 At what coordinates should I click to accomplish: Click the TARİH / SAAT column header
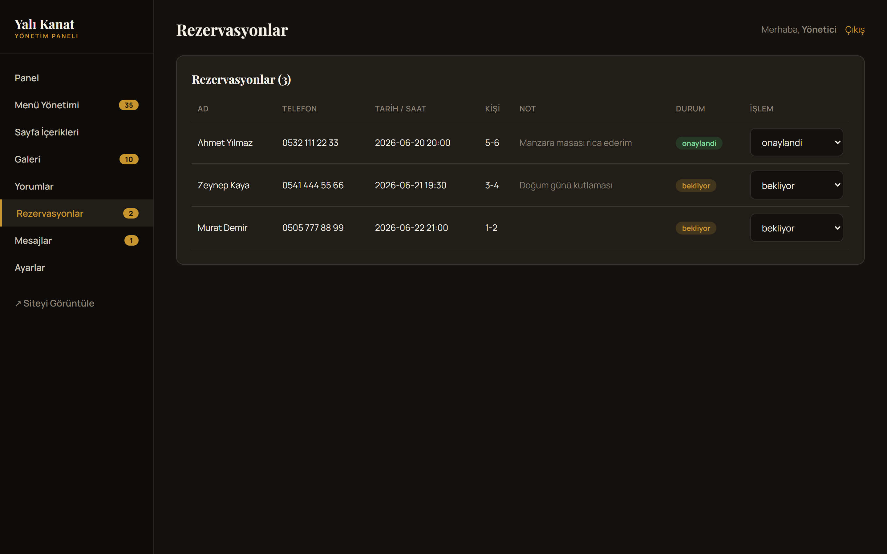click(x=401, y=109)
